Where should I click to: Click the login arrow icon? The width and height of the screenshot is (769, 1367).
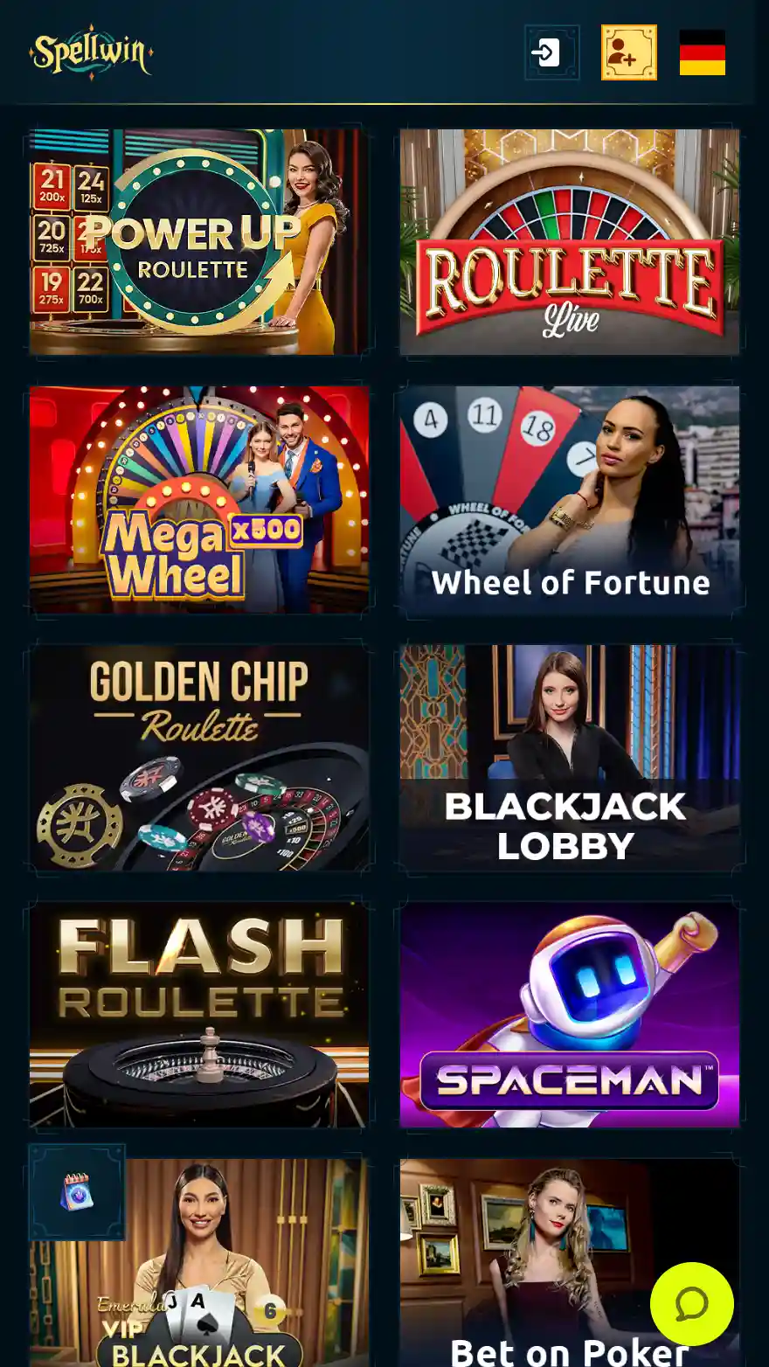click(x=551, y=52)
